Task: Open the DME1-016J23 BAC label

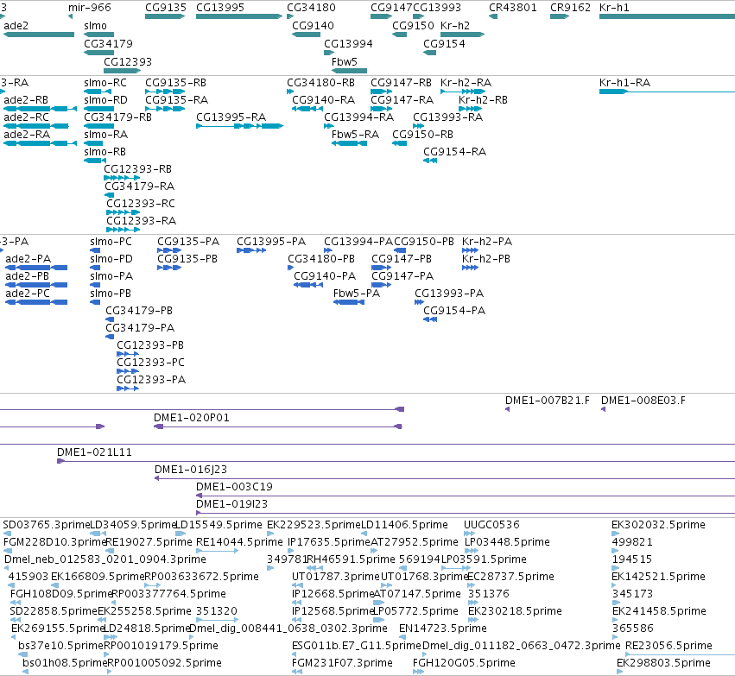Action: coord(191,470)
